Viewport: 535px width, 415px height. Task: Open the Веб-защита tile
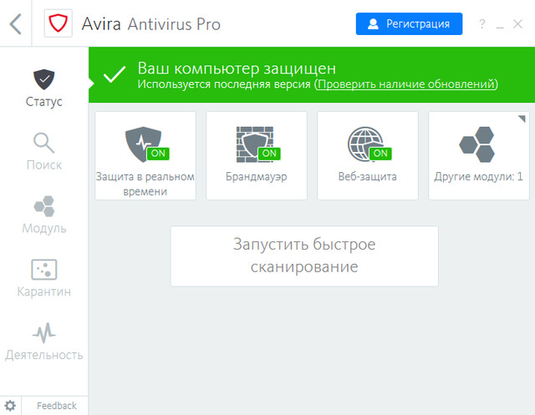pyautogui.click(x=368, y=155)
